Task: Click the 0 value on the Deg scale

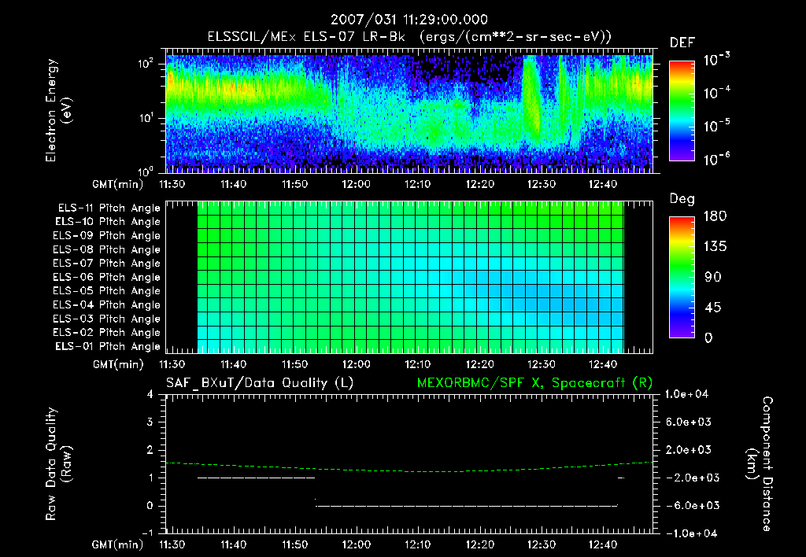Action: pyautogui.click(x=709, y=338)
